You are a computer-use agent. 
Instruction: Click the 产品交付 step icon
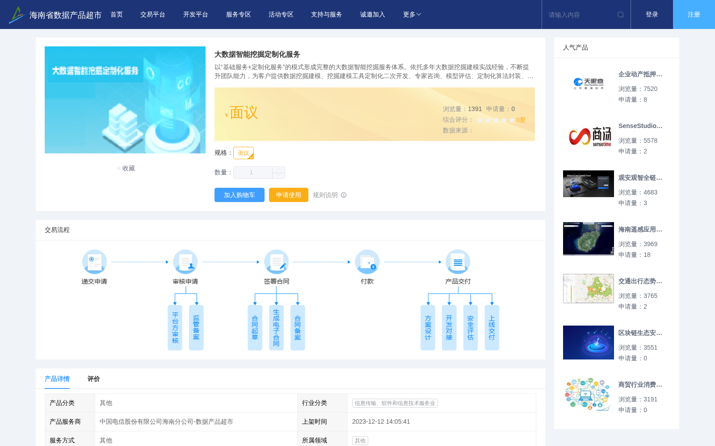(458, 262)
